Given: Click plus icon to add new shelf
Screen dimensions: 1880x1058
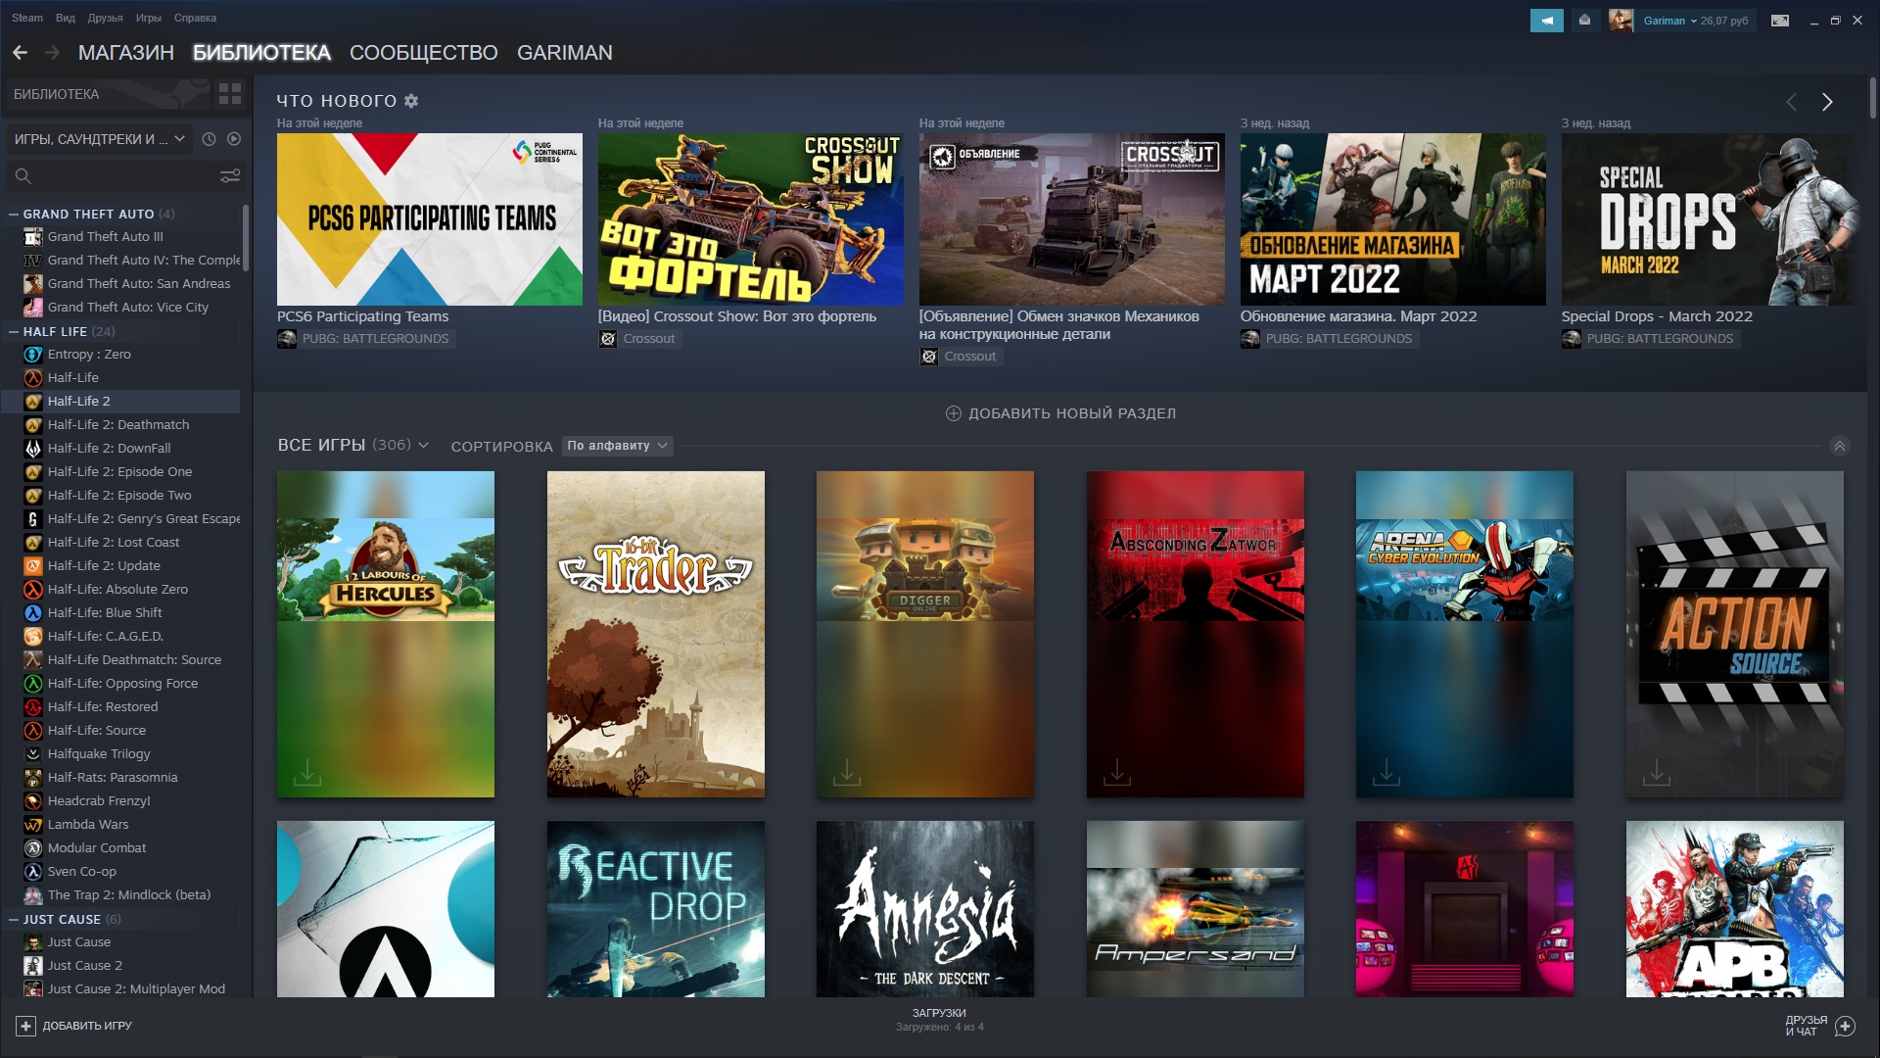Looking at the screenshot, I should pyautogui.click(x=954, y=413).
